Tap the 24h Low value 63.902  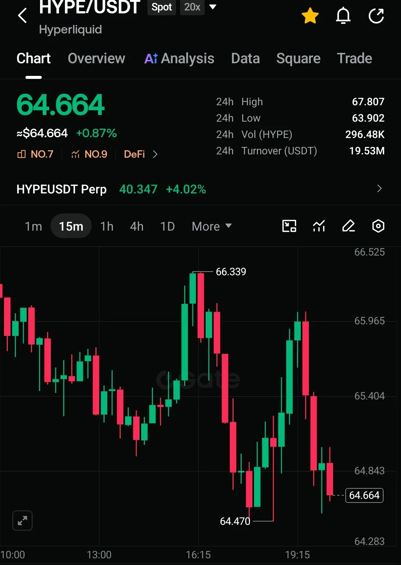(368, 118)
